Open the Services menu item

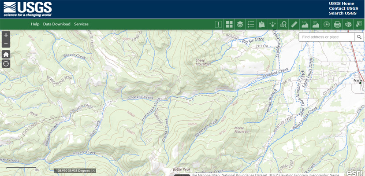(x=81, y=24)
